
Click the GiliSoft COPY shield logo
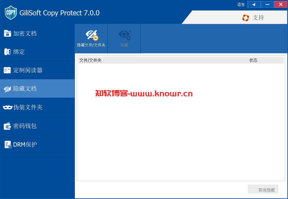(11, 13)
